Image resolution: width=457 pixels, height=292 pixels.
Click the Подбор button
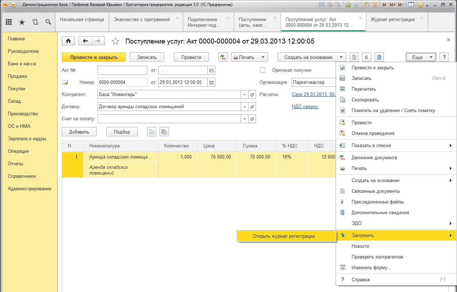(122, 132)
